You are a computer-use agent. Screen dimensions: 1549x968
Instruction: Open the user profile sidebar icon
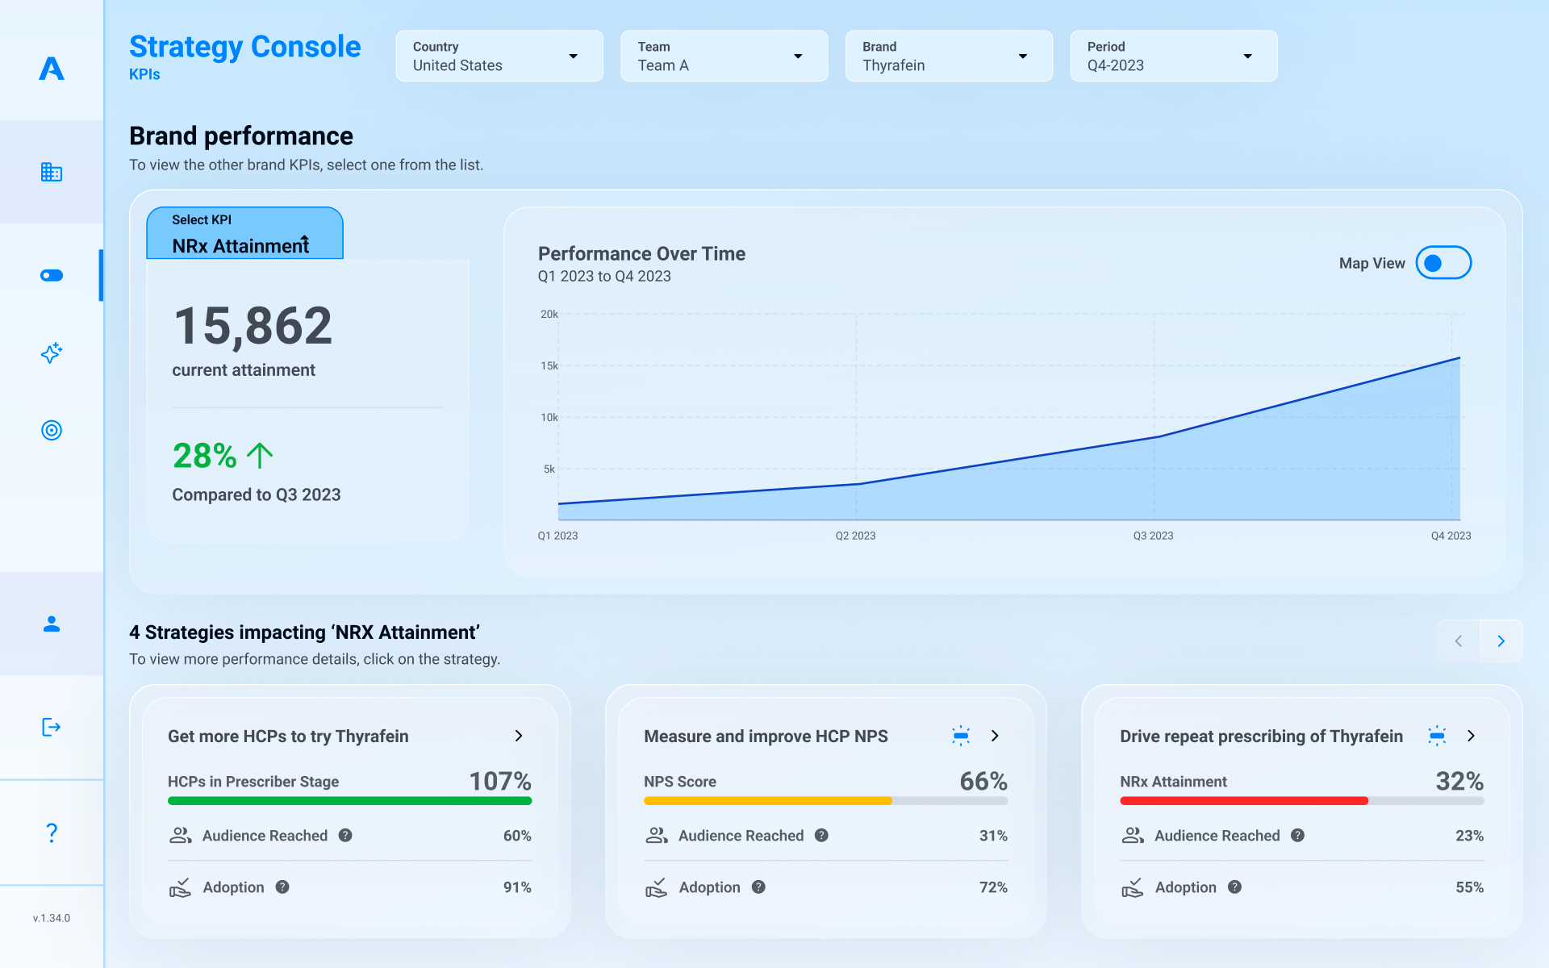pos(52,624)
